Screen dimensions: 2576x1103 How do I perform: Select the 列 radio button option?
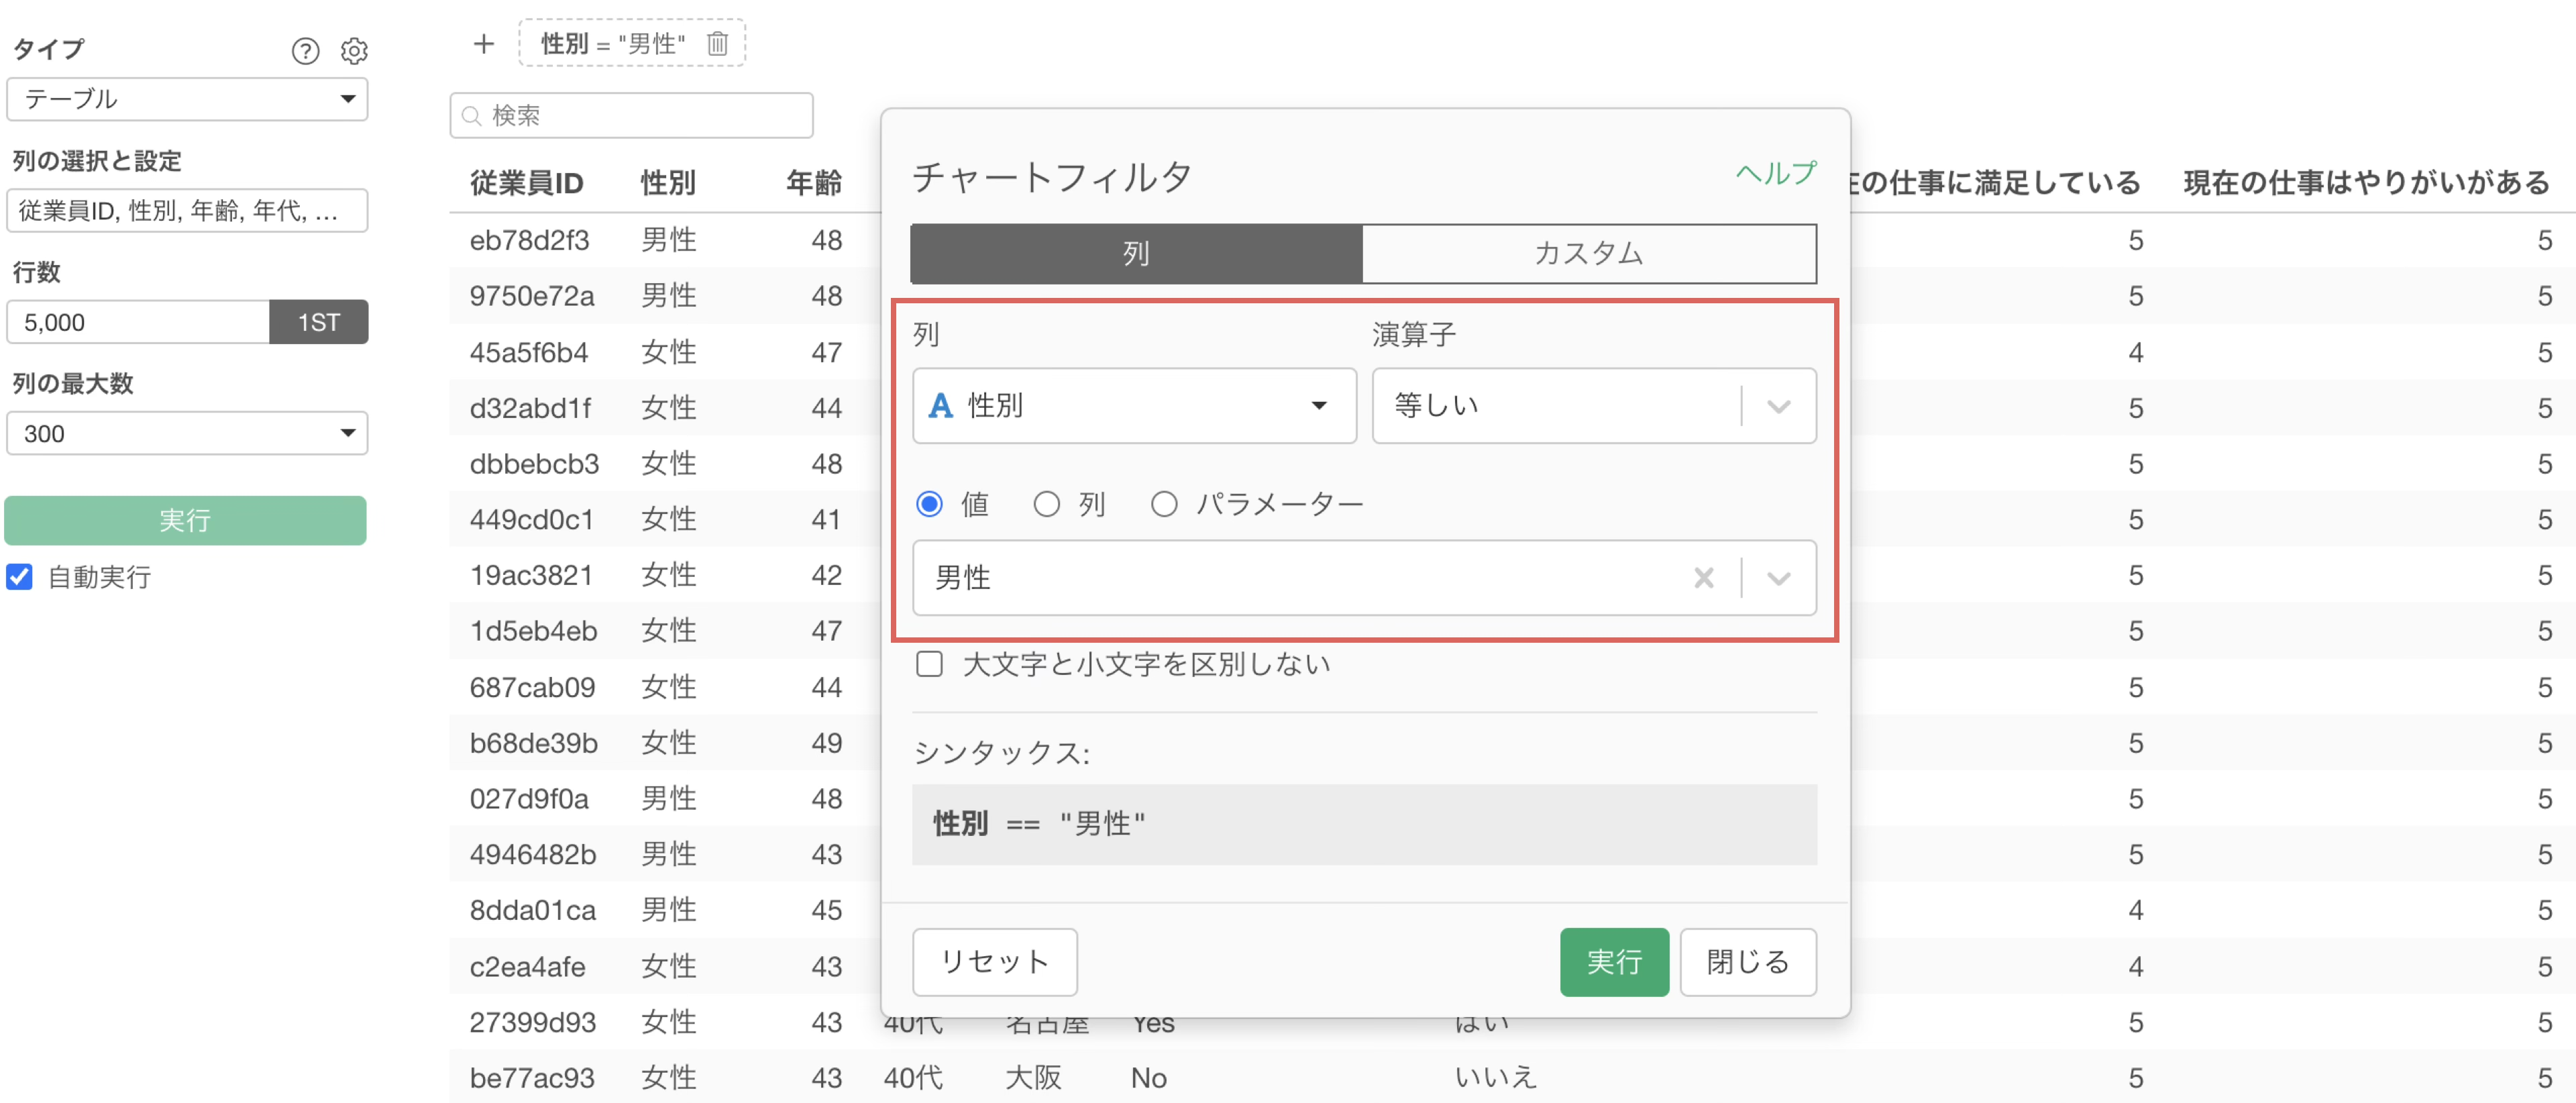(1046, 503)
